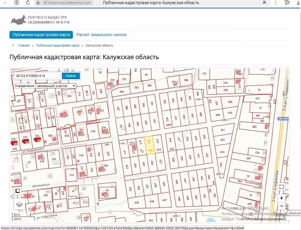The image size is (301, 230).
Task: Click the portal logo with Russia map
Action: [19, 20]
